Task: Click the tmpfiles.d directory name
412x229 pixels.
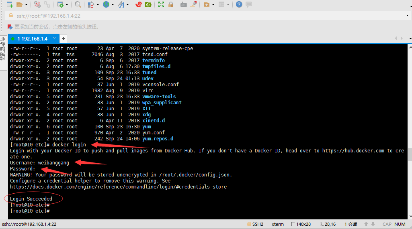Action: (x=156, y=67)
